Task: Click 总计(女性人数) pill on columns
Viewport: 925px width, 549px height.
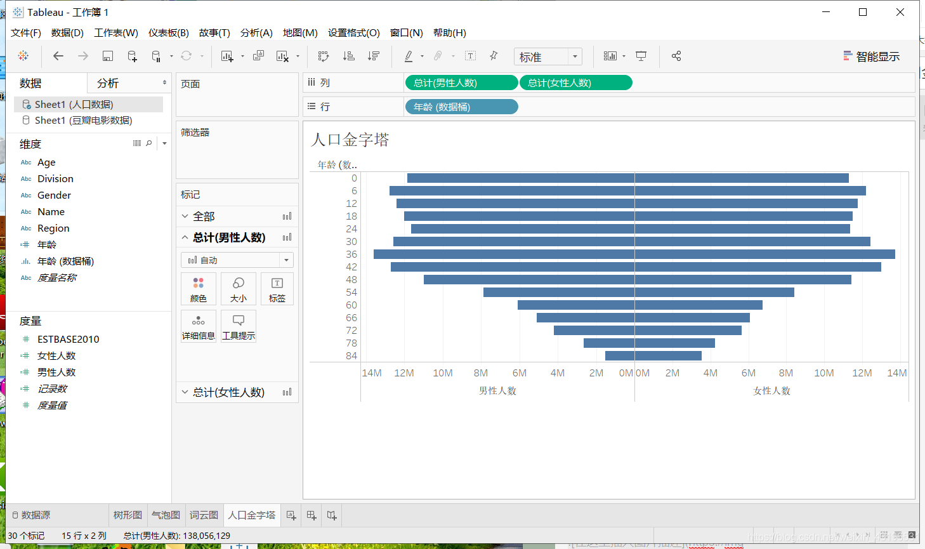Action: [576, 83]
